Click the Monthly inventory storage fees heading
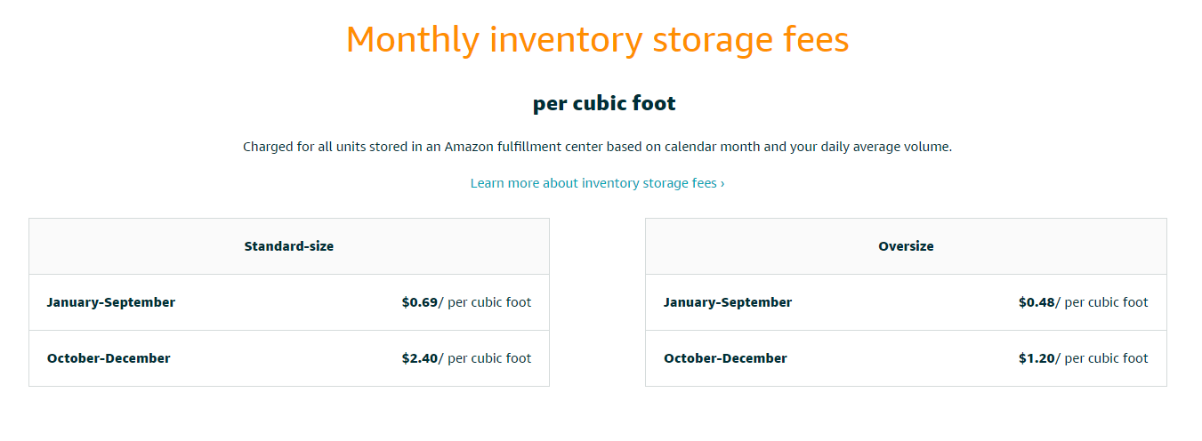 (598, 40)
